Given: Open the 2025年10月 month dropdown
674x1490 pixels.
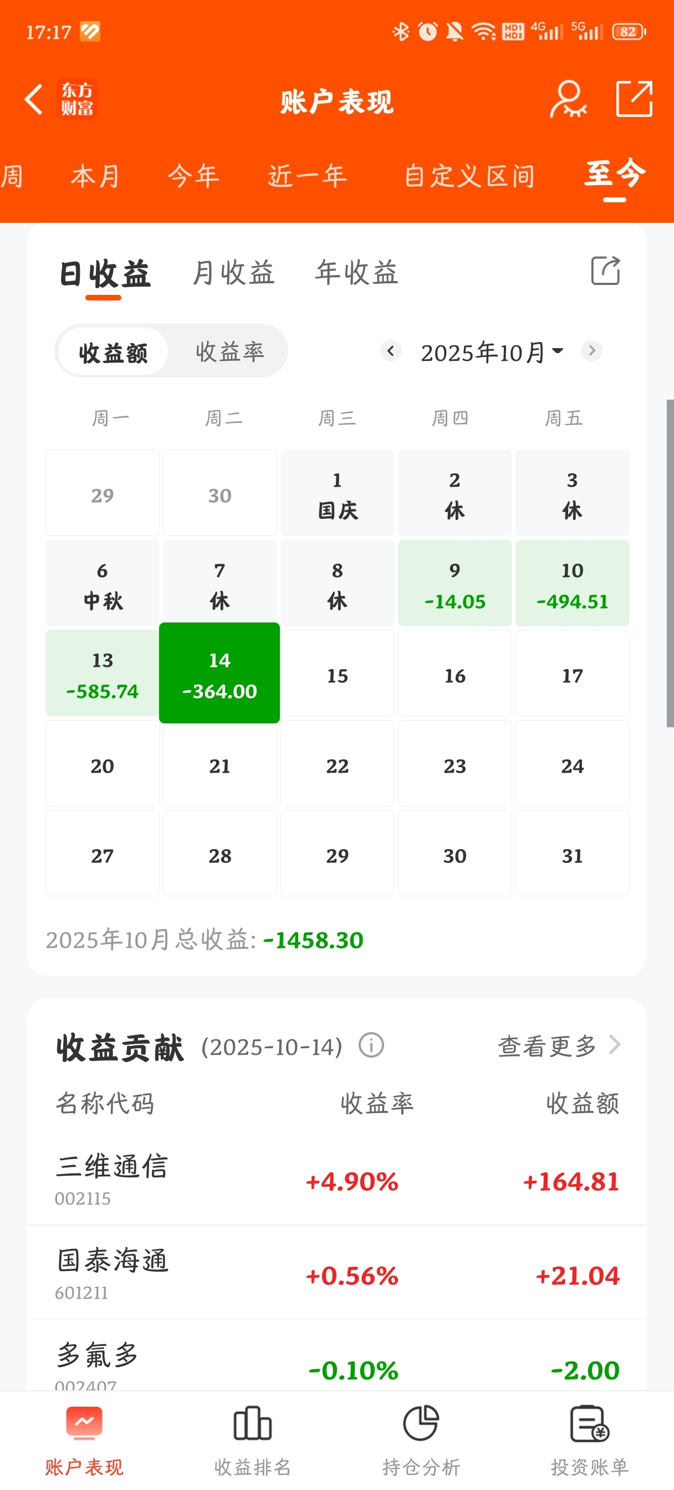Looking at the screenshot, I should (492, 351).
